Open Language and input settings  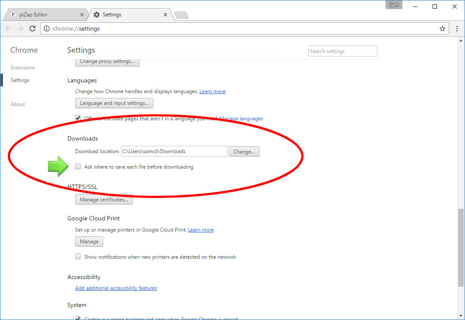pyautogui.click(x=114, y=103)
